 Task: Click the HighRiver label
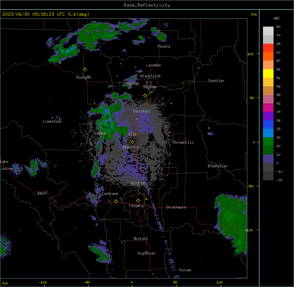click(x=147, y=253)
